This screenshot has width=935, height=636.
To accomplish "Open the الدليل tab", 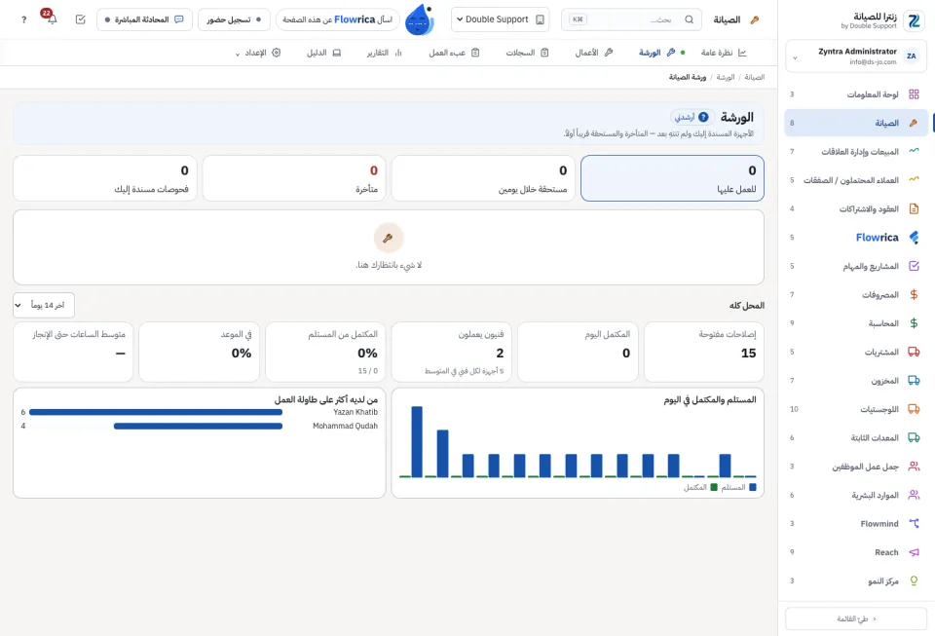I will pos(323,53).
